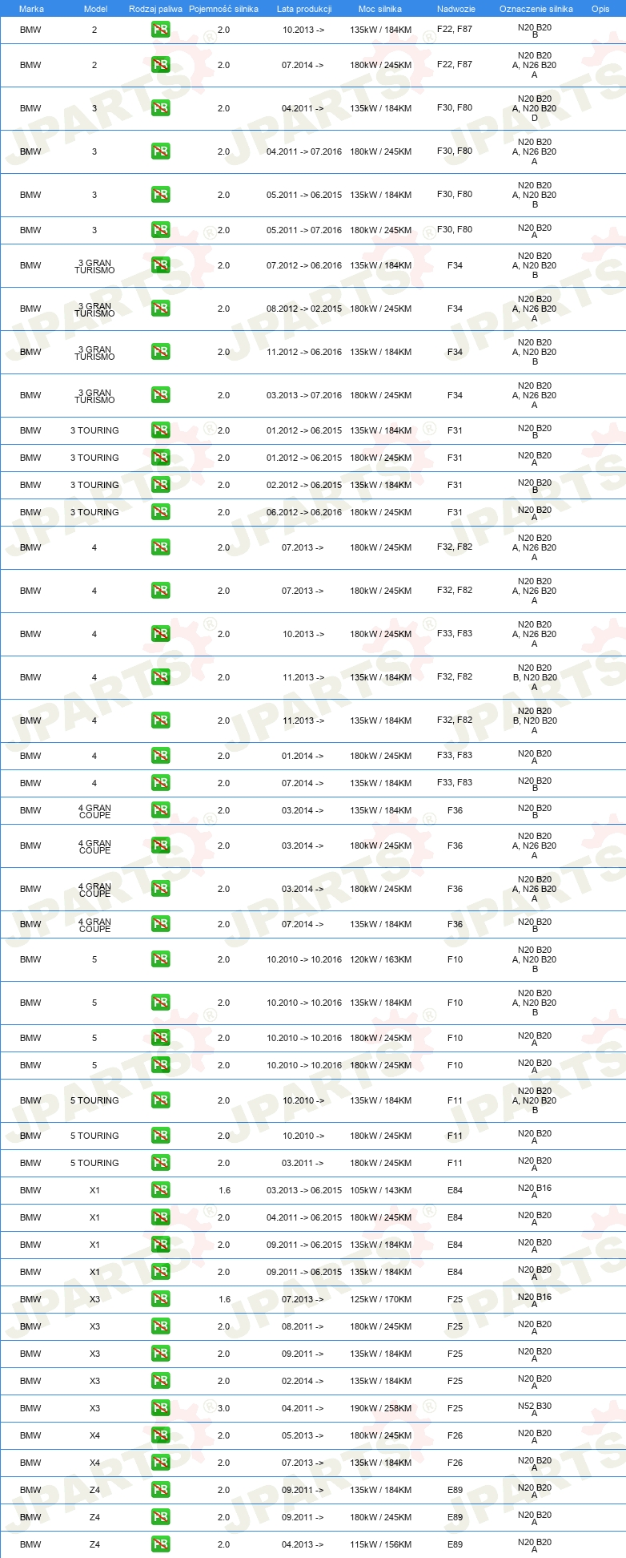Click the petrol fuel icon for BMW 2 135kW row
This screenshot has height=1558, width=626.
[x=160, y=30]
